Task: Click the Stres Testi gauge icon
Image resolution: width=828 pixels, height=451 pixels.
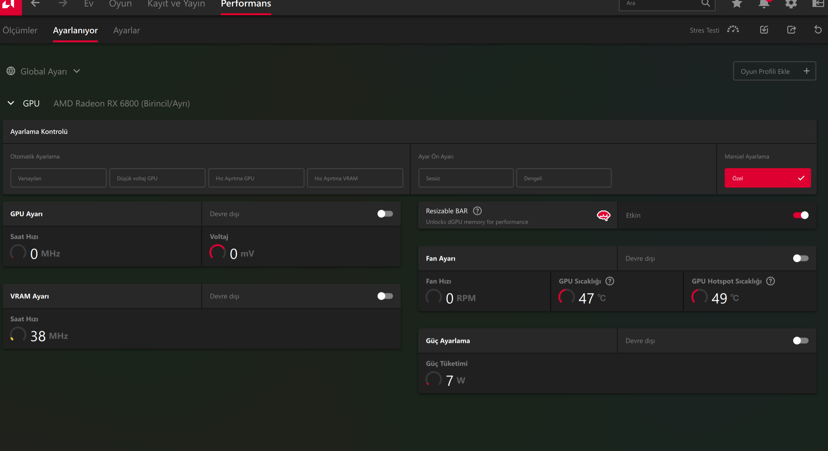Action: pyautogui.click(x=733, y=30)
